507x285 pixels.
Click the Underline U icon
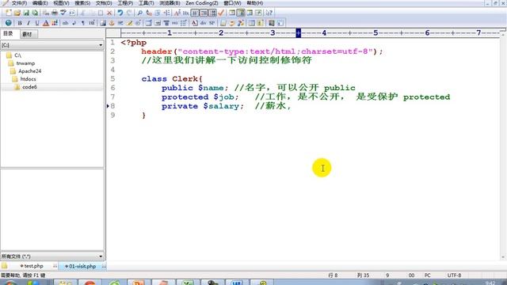pyautogui.click(x=37, y=23)
